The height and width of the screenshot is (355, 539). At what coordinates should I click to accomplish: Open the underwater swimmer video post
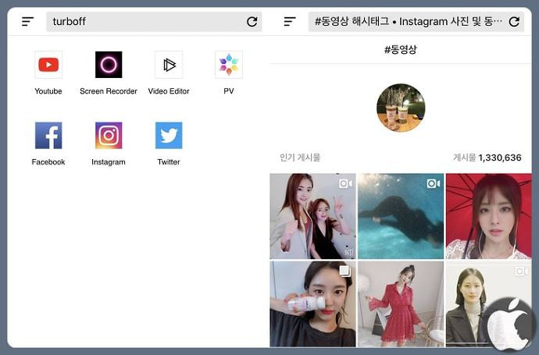(401, 216)
